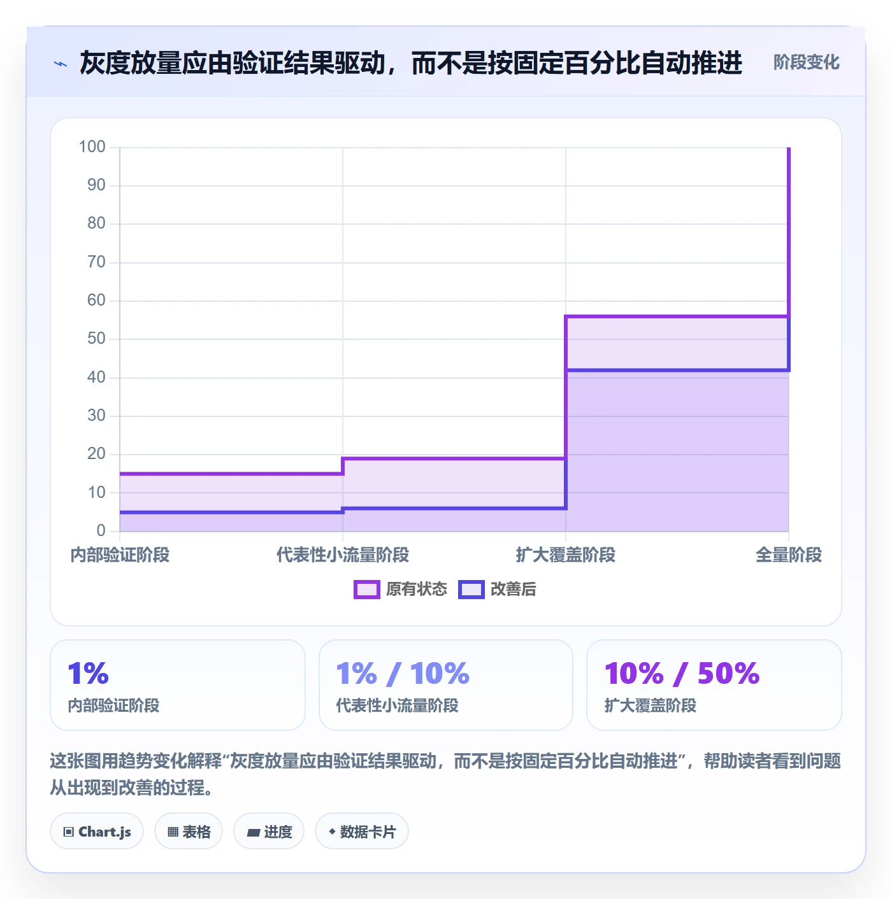The height and width of the screenshot is (899, 892).
Task: Select the 进度 tag
Action: [269, 832]
